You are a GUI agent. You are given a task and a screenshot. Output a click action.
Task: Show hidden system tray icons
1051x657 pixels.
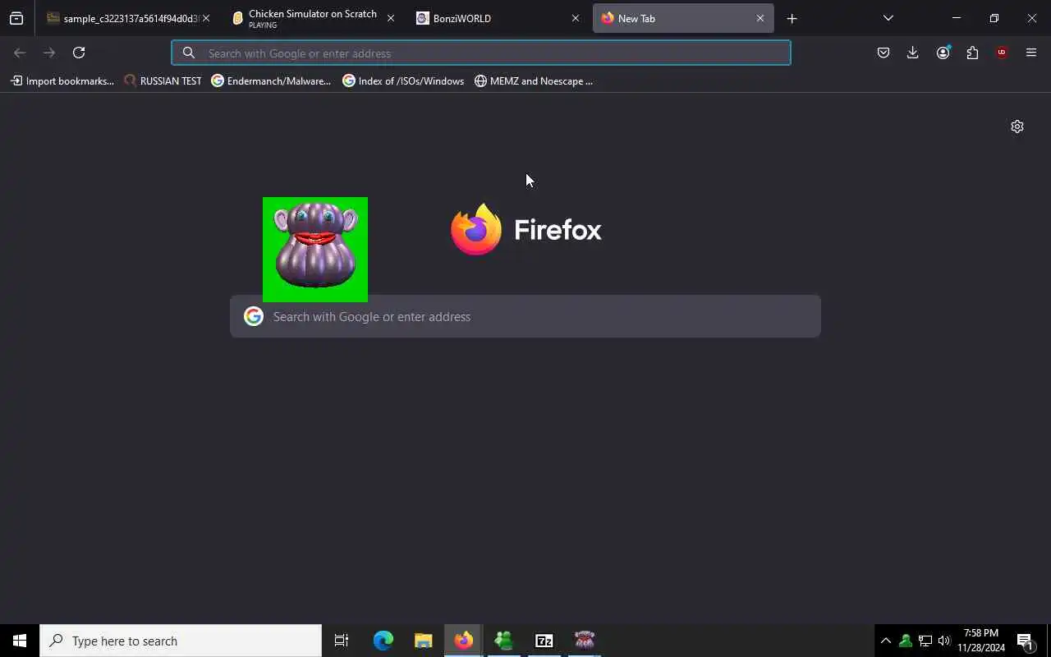coord(886,641)
